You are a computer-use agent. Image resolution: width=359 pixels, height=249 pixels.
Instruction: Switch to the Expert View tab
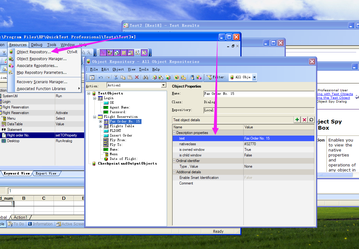pos(46,174)
